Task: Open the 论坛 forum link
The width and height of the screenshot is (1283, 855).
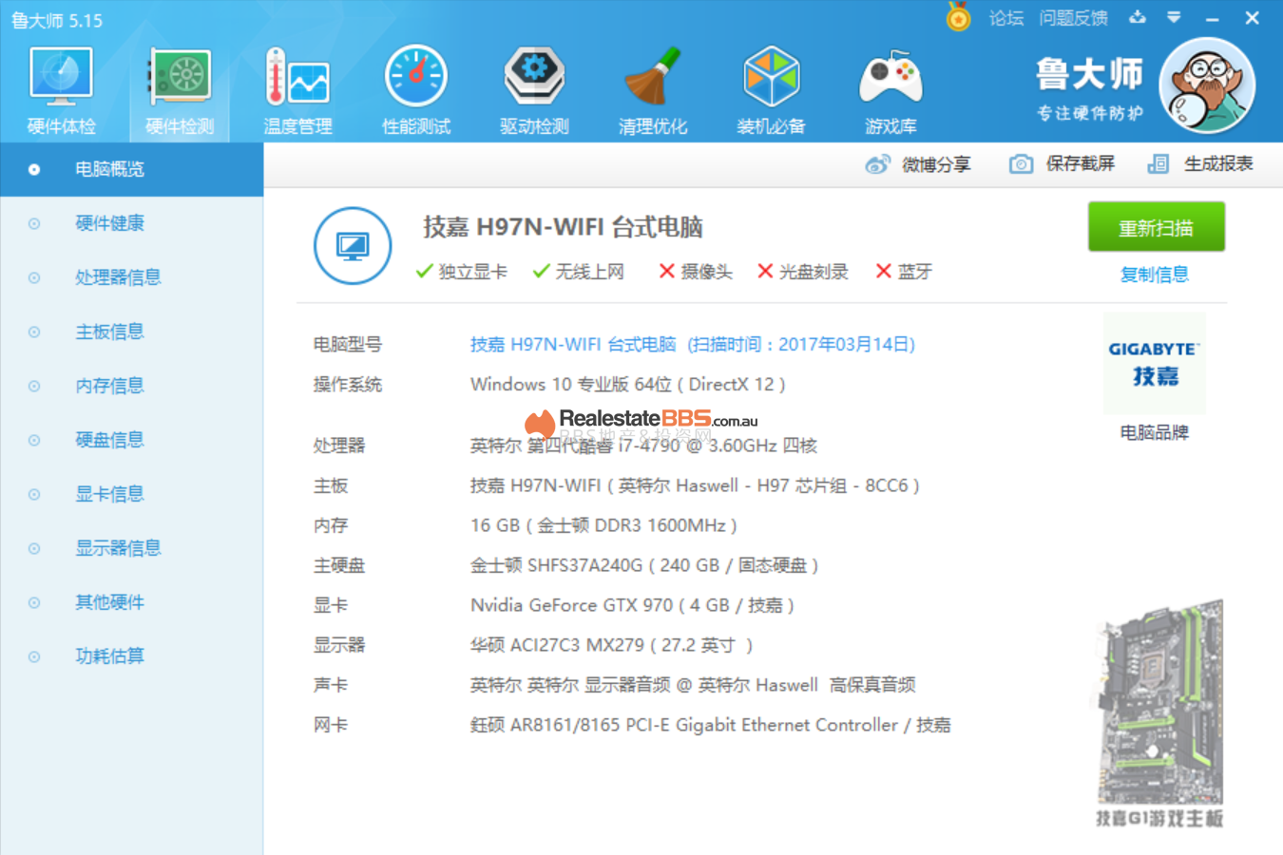Action: 1005,18
